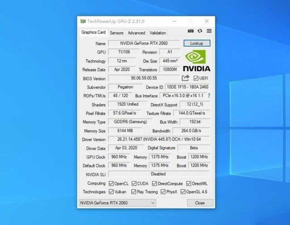Click the Texture Fillrate field 144.0 GTexel/s
290x225 pixels.
tap(192, 113)
